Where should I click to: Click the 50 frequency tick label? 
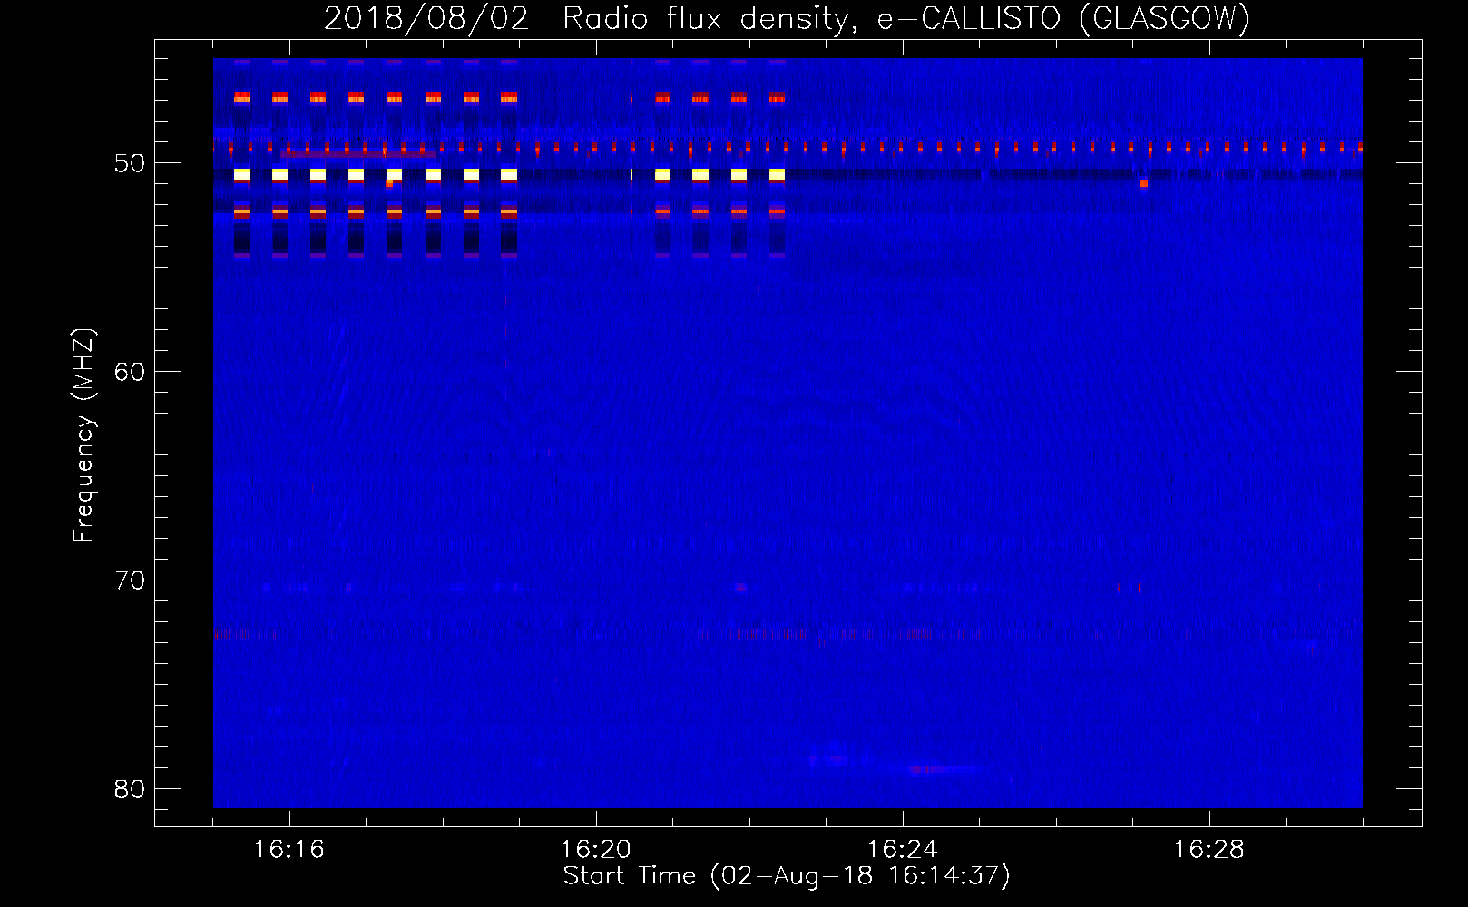coord(130,164)
